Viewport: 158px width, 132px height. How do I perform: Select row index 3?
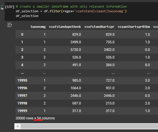[x=22, y=57]
